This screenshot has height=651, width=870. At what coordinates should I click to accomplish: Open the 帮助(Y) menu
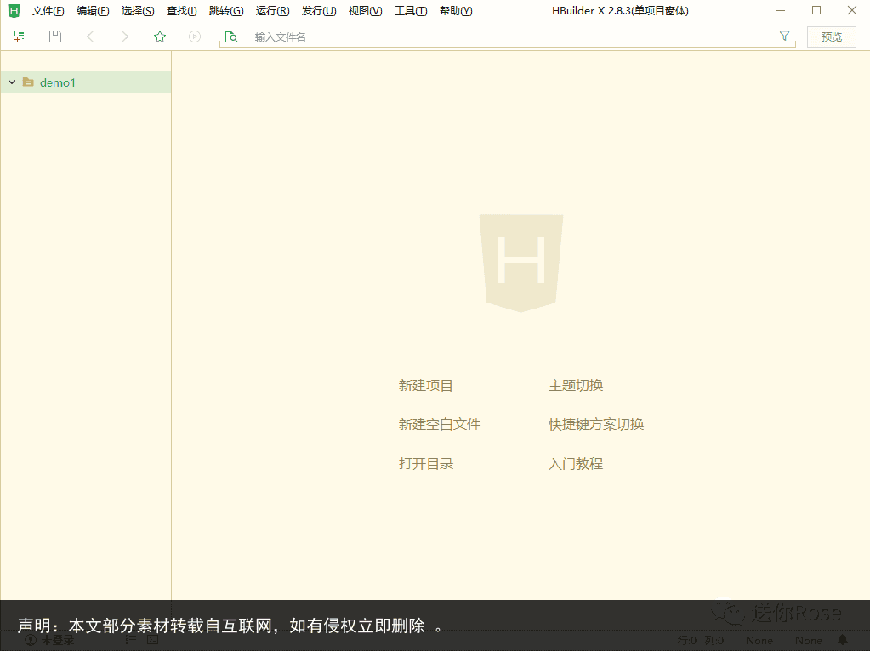(456, 11)
